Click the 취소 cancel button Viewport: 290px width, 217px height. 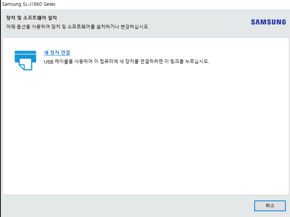pyautogui.click(x=270, y=205)
